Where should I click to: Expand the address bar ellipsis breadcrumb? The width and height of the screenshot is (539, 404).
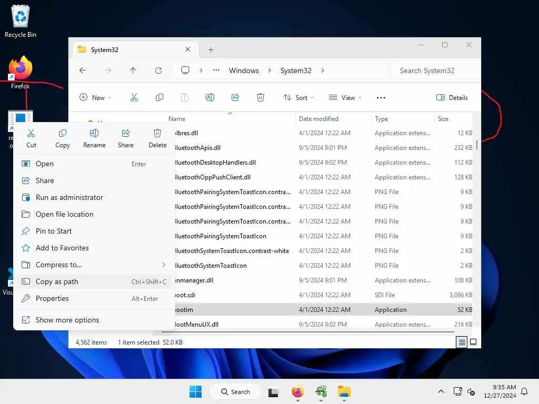(x=216, y=70)
